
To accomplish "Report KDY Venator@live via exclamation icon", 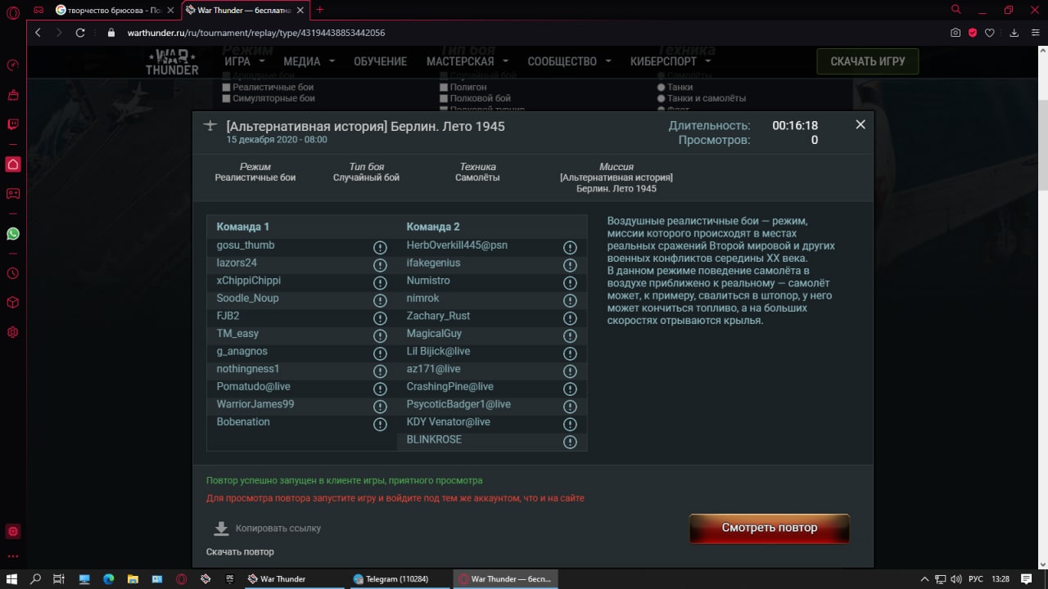I will click(571, 424).
